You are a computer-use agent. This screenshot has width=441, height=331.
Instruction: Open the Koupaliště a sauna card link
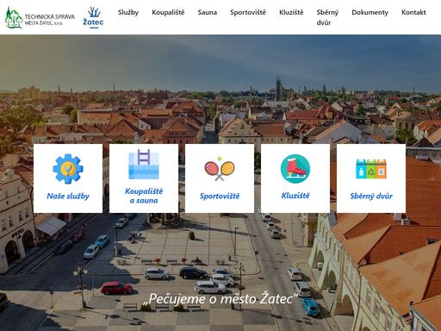[144, 196]
